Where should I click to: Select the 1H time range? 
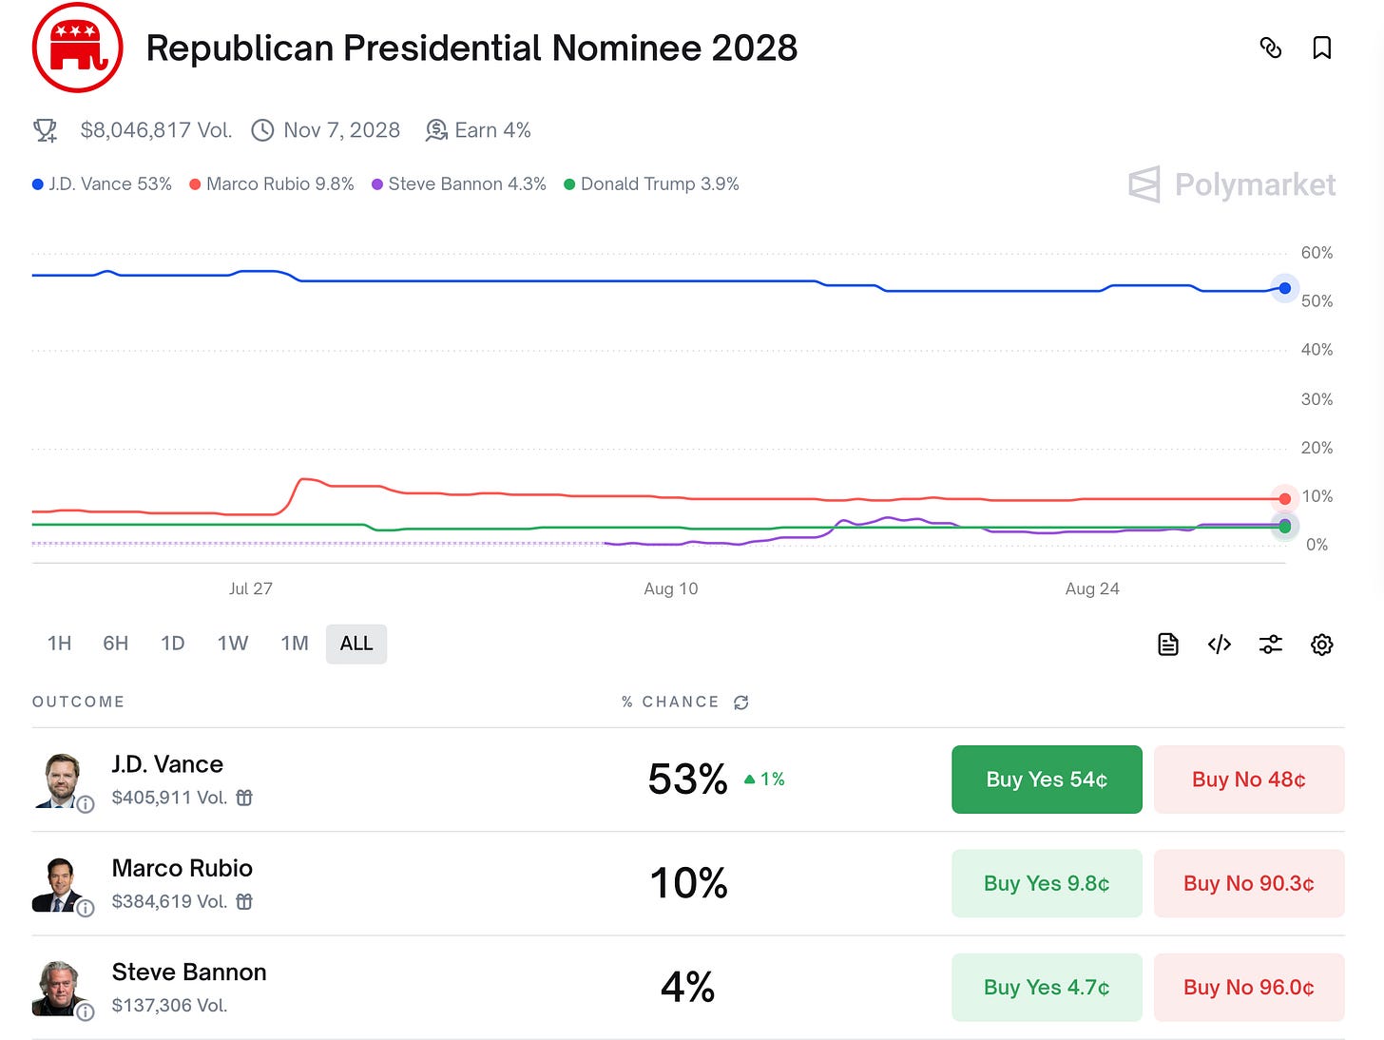(x=59, y=644)
